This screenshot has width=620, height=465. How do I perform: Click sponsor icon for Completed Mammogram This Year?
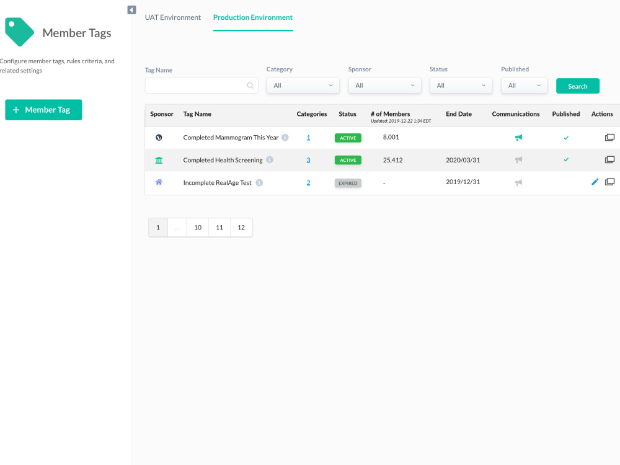pos(159,138)
